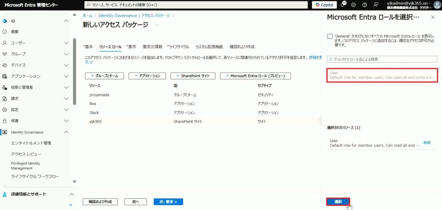The image size is (442, 210).
Task: Click the 設定 gear sidebar icon
Action: 4,110
